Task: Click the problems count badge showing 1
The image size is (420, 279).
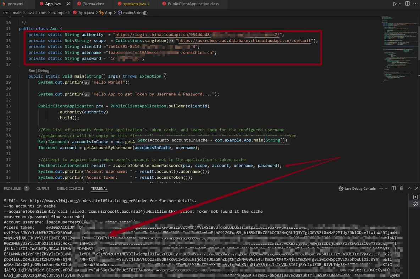Action: point(27,189)
